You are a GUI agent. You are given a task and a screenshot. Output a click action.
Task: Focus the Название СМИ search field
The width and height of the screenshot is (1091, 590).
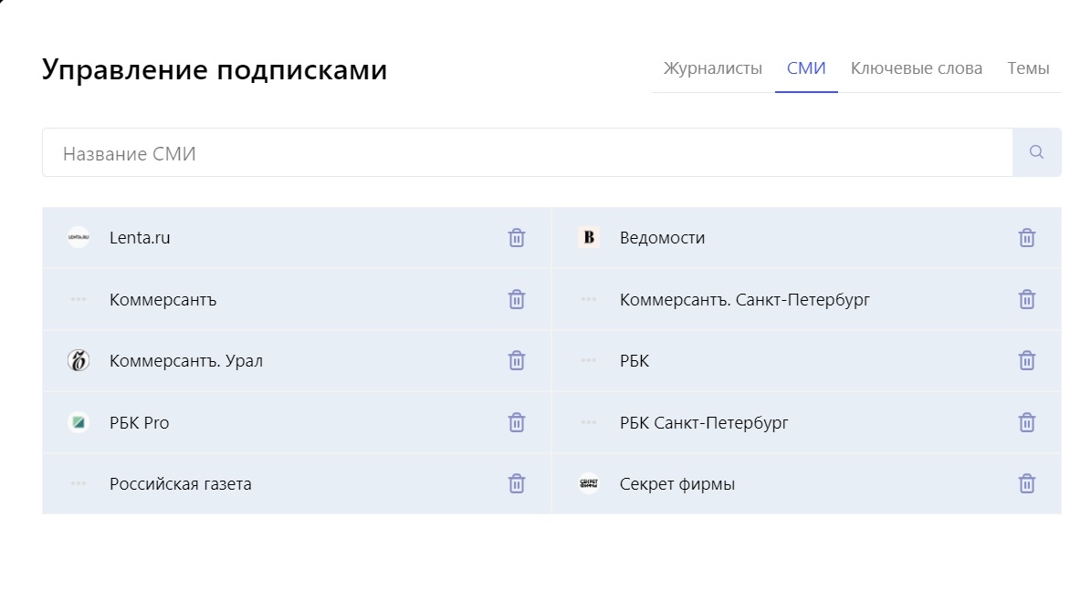527,153
